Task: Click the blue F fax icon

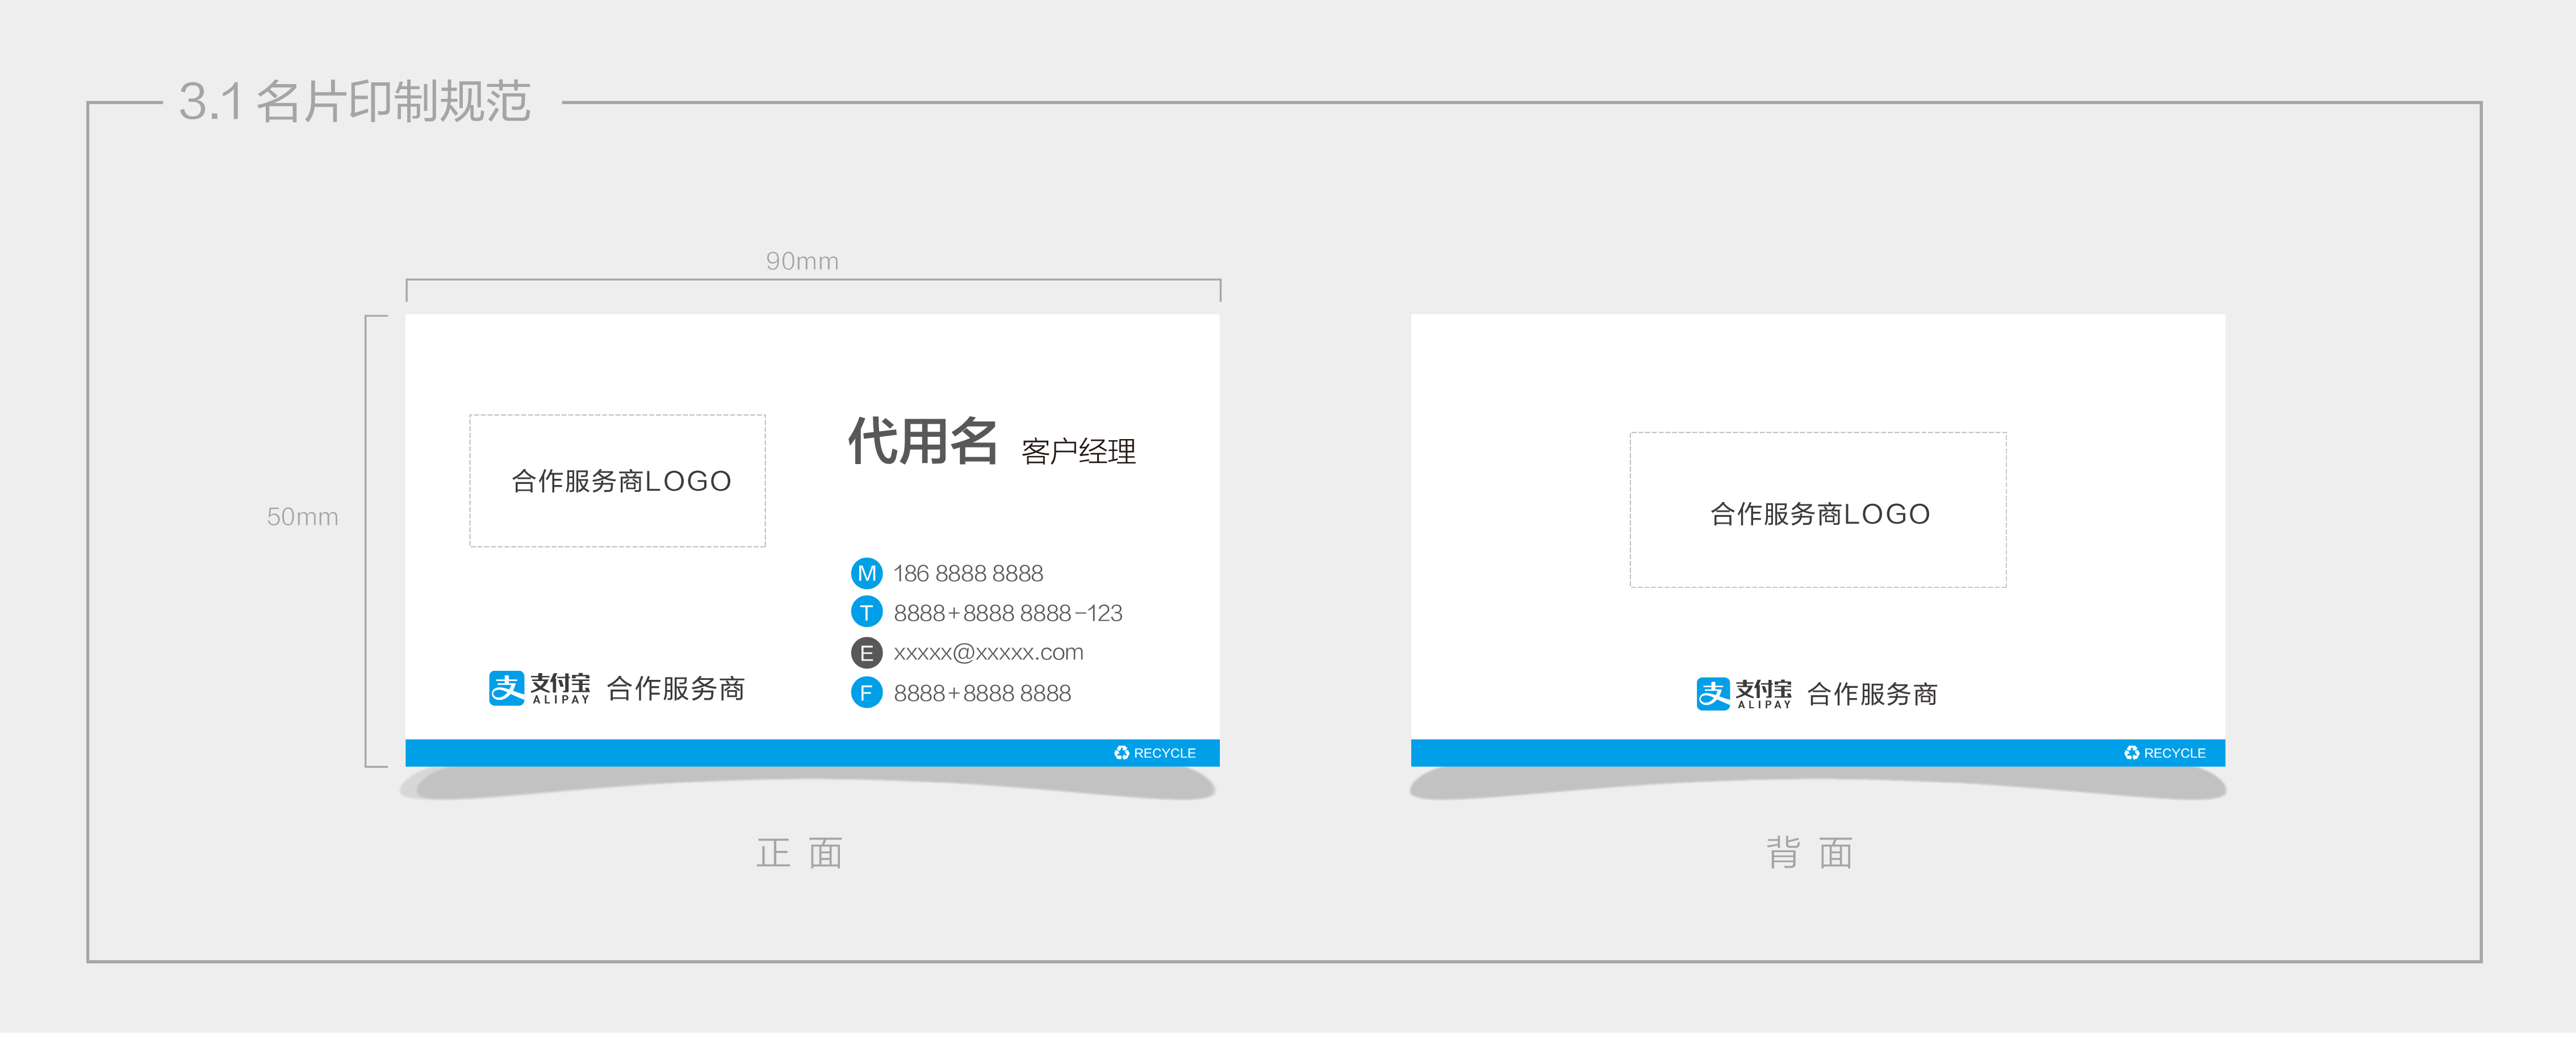Action: click(866, 692)
